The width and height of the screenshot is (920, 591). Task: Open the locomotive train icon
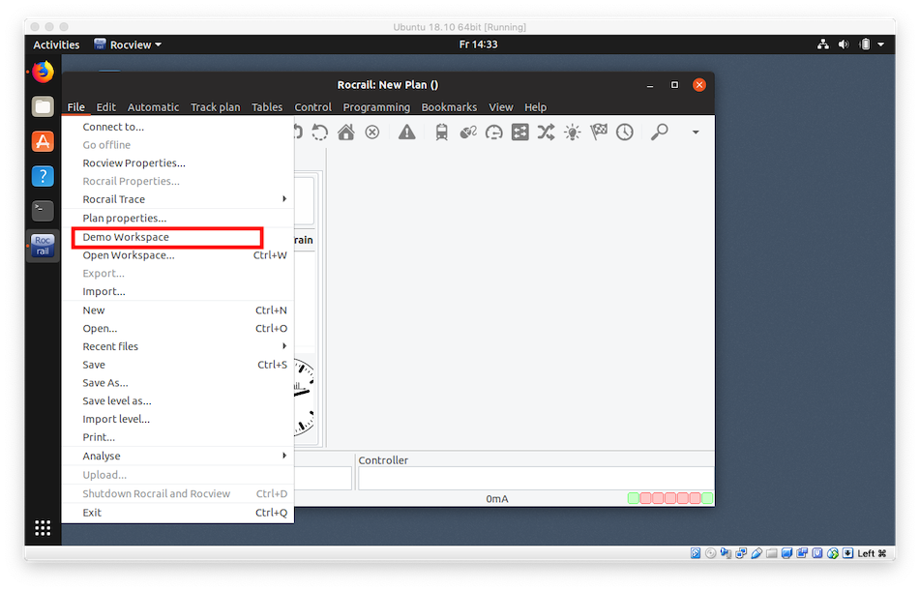[x=442, y=133]
